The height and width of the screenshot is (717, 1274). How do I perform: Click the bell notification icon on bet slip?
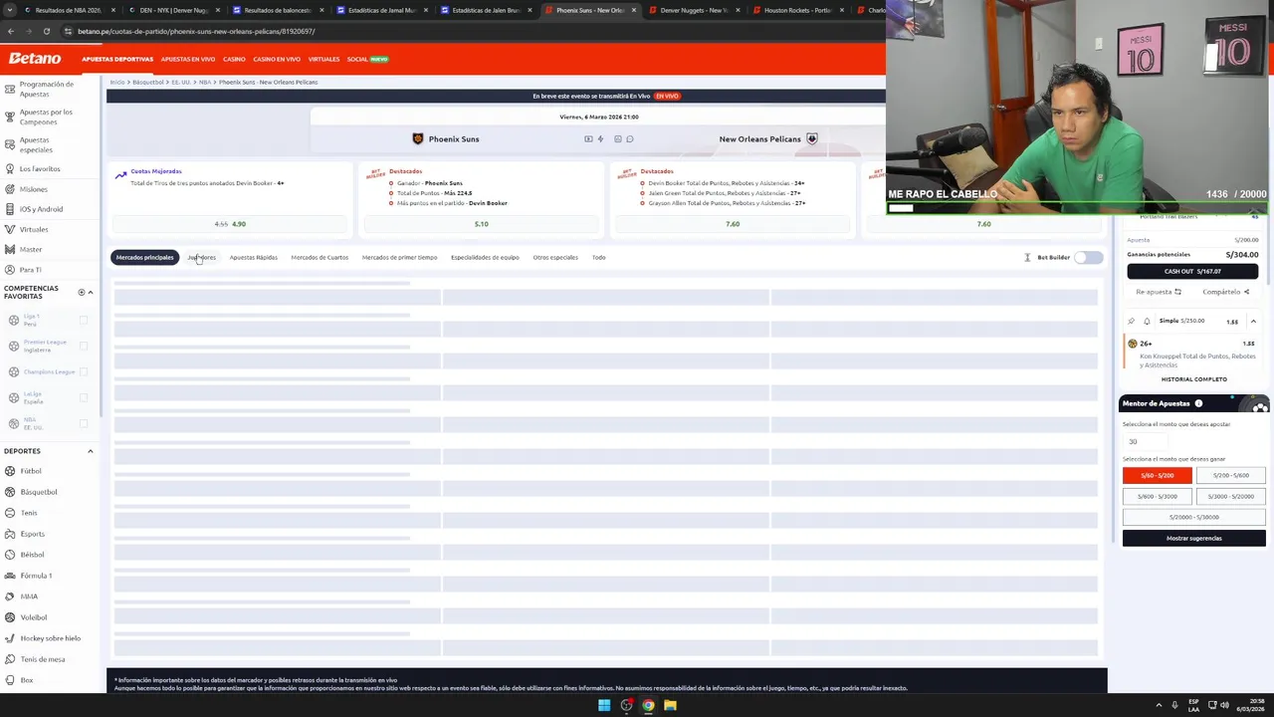point(1147,322)
